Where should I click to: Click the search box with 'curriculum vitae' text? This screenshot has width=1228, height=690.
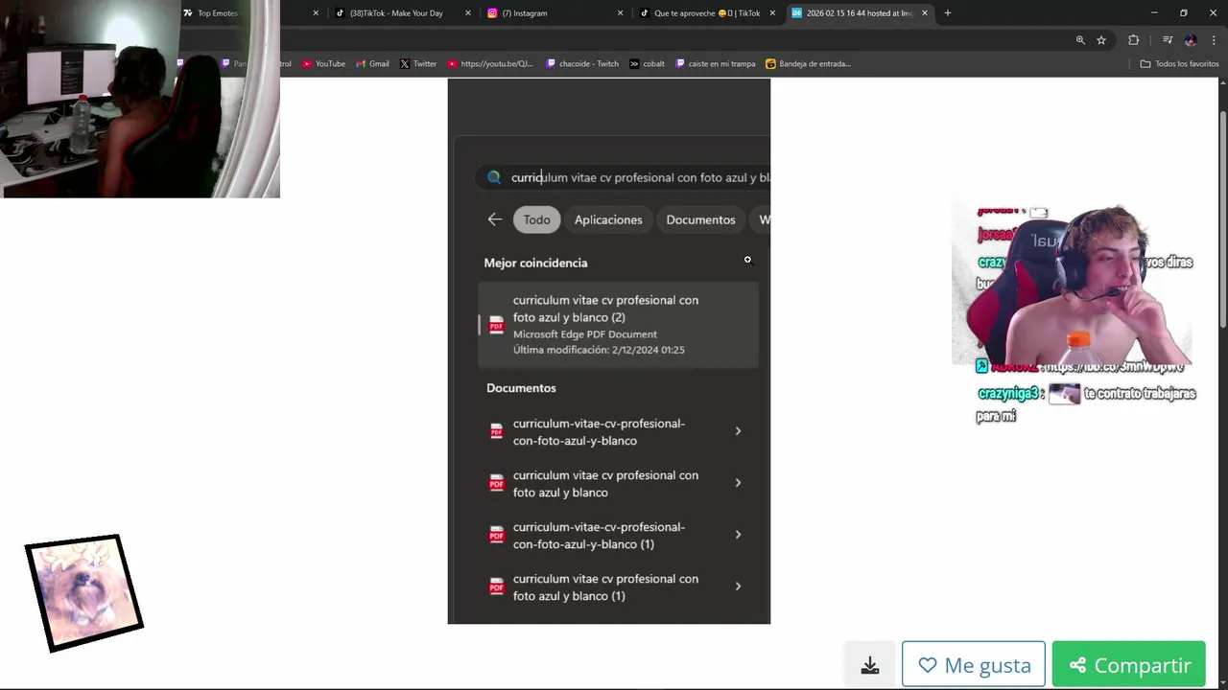tap(624, 177)
